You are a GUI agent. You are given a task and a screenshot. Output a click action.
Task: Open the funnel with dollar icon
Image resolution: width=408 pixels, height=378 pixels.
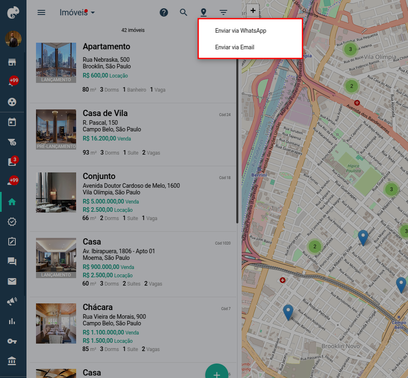(12, 142)
